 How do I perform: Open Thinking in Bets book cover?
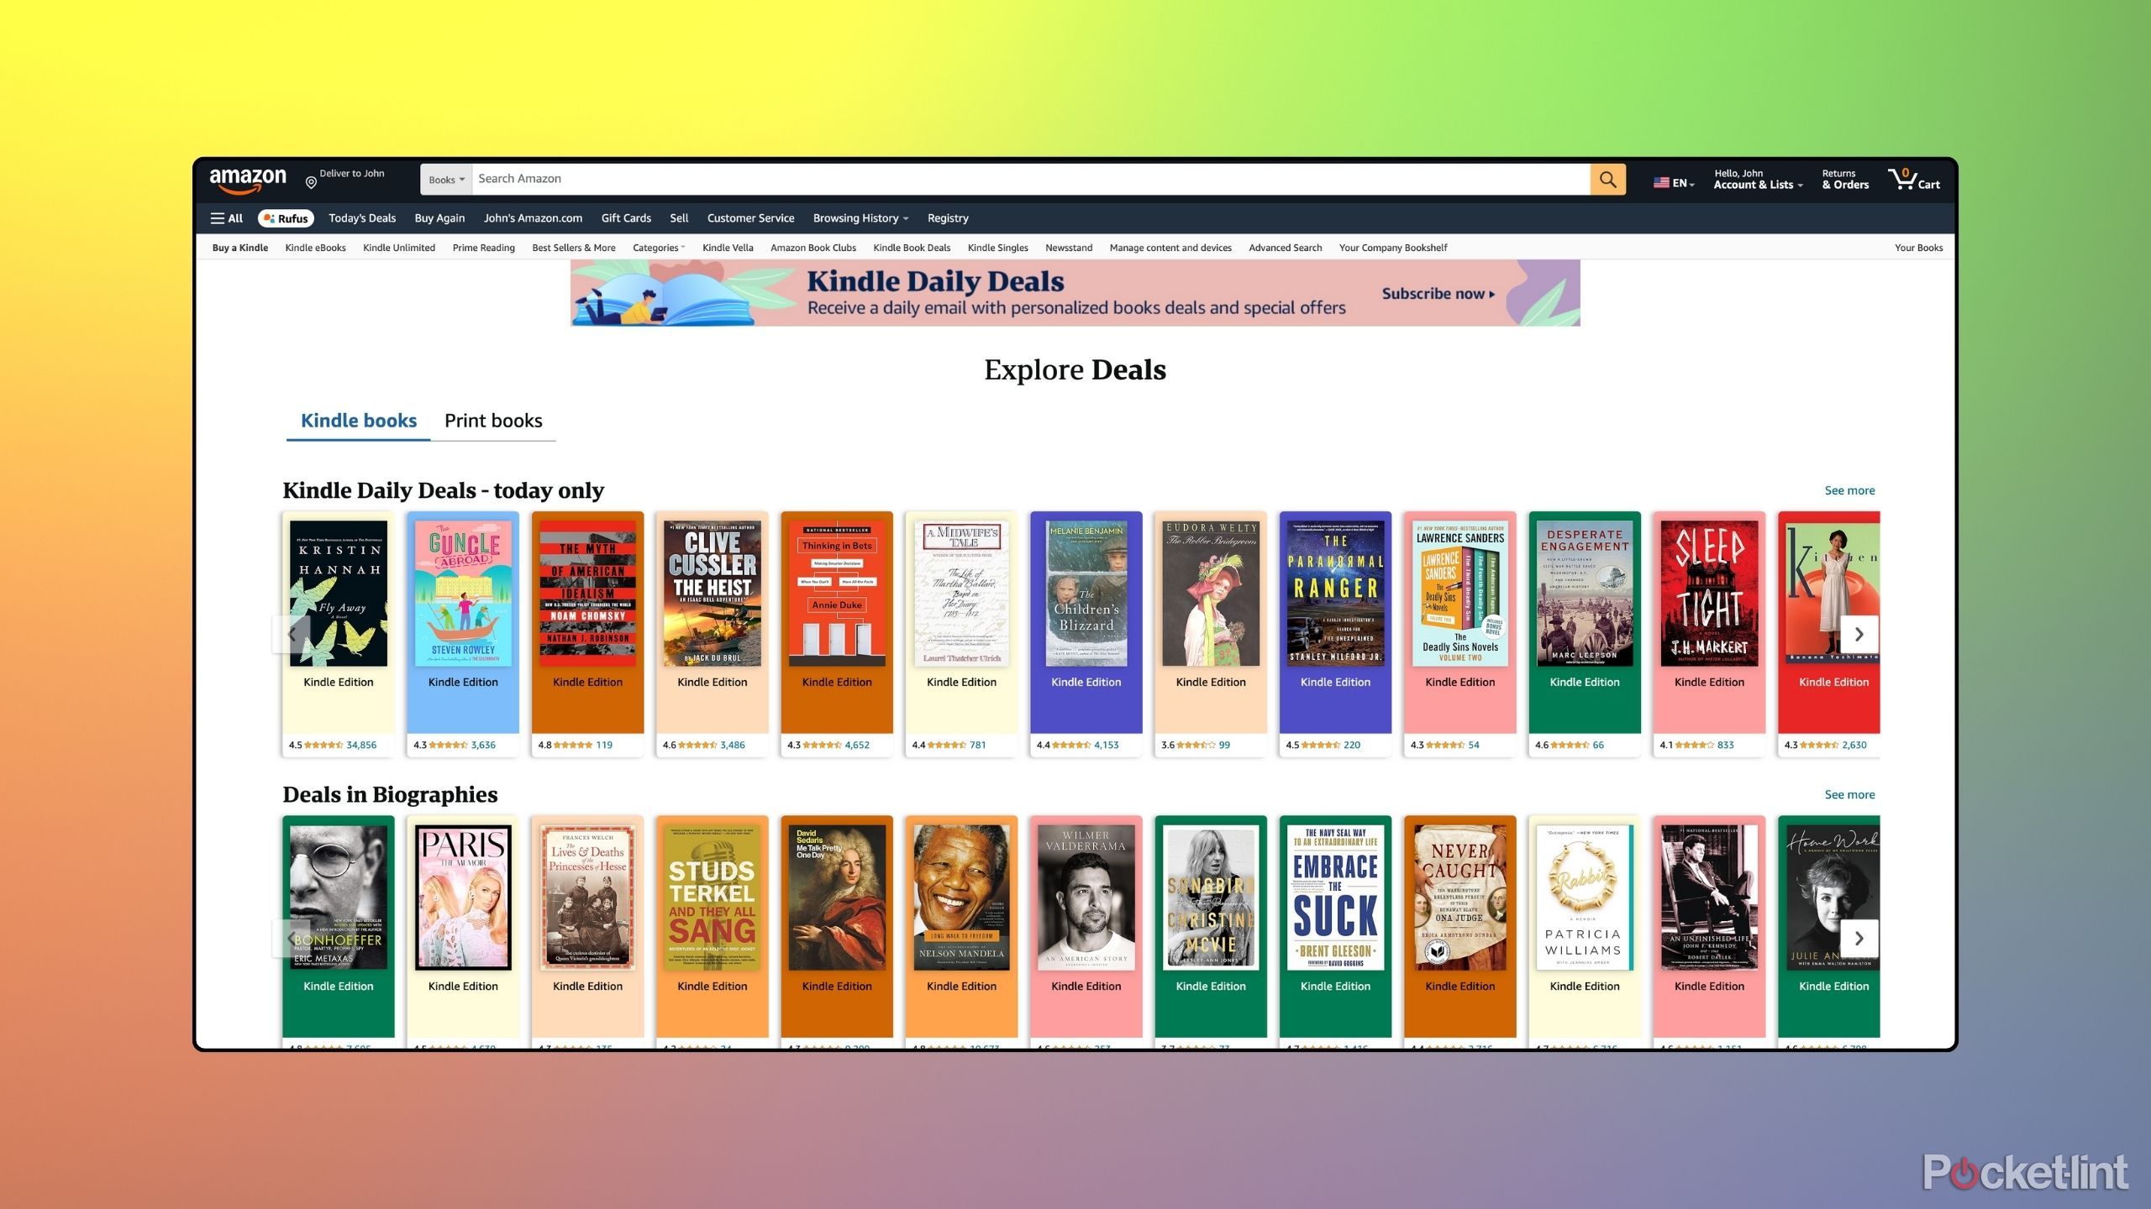click(837, 594)
